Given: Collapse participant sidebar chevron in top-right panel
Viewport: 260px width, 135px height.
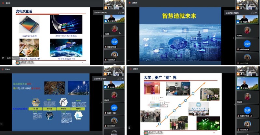Looking at the screenshot, I should (x=233, y=38).
